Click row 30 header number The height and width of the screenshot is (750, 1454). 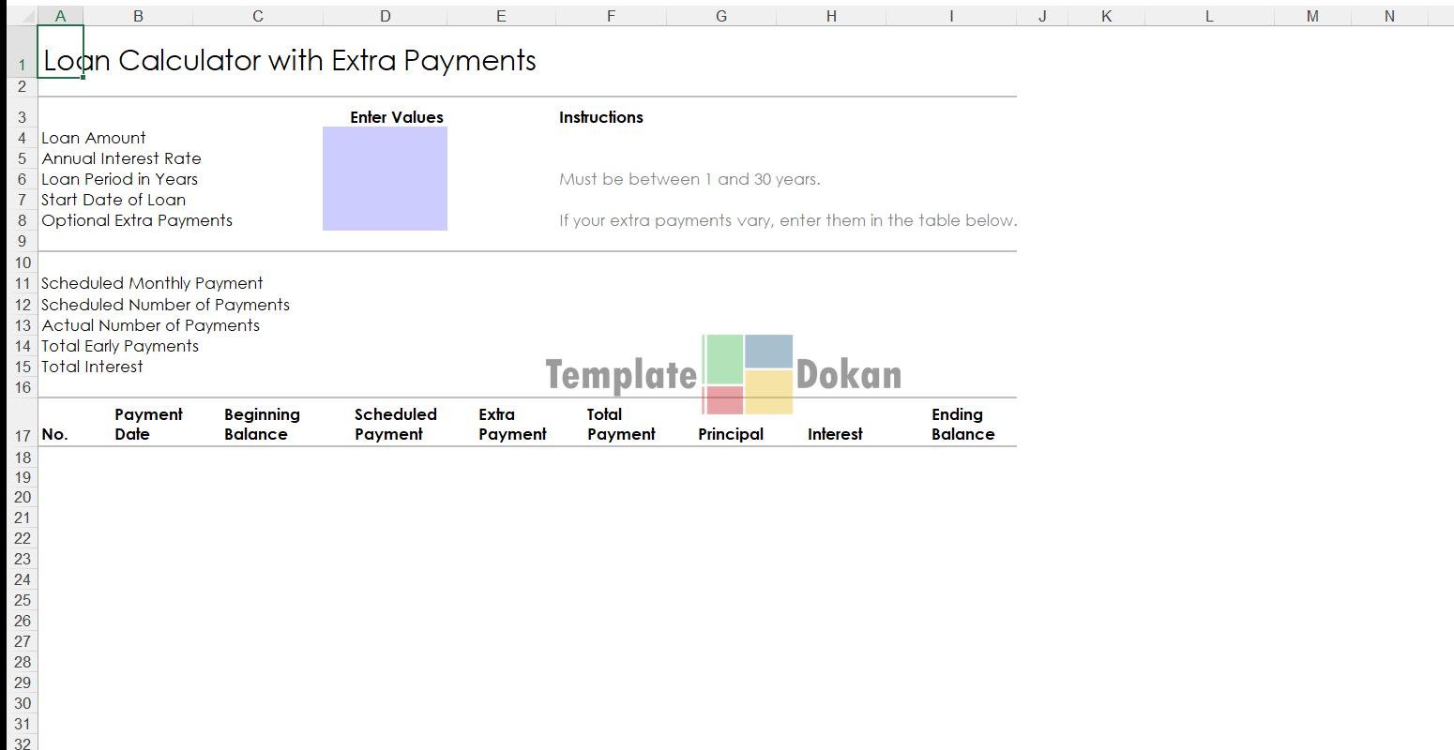coord(22,703)
